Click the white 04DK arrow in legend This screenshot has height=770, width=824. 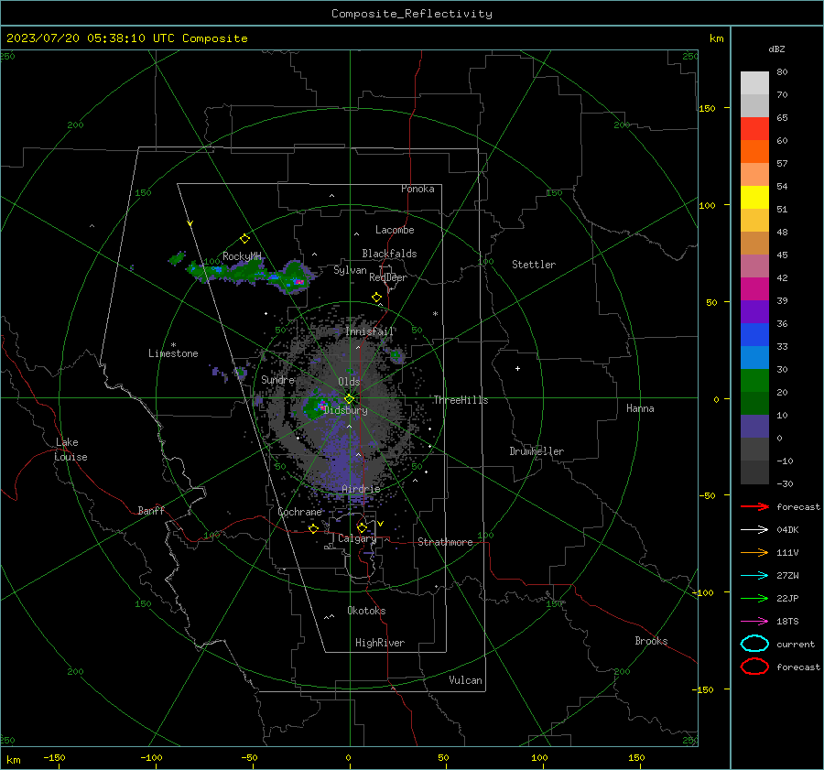[754, 529]
